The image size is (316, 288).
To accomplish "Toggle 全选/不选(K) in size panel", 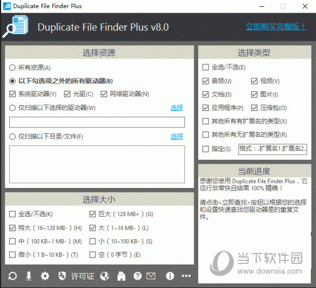I will [x=12, y=214].
